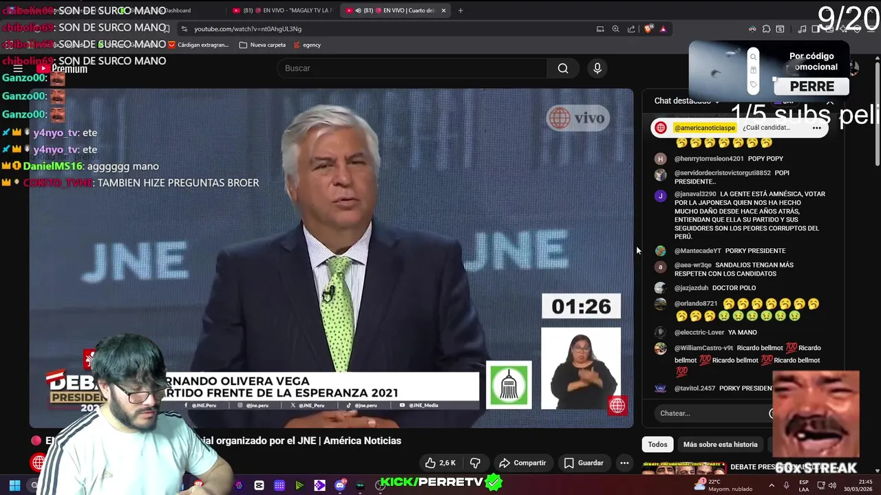Viewport: 881px width, 495px height.
Task: Open the Brave Shields lion icon
Action: pyautogui.click(x=648, y=29)
